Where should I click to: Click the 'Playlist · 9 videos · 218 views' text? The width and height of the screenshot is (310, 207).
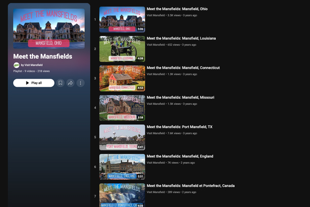(x=32, y=71)
